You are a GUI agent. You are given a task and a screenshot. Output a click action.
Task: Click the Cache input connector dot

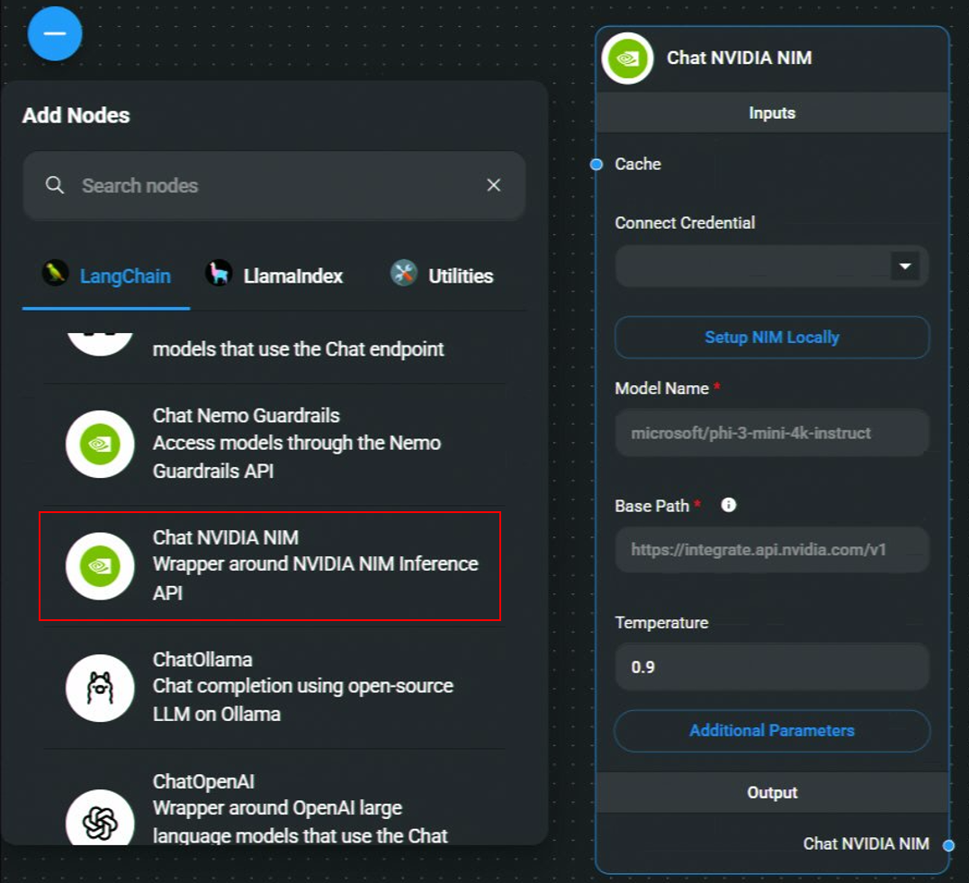(596, 164)
